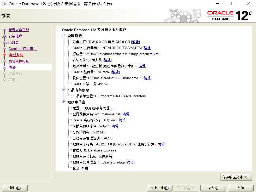
Task: Click the error marker icon beside 典型安装
Action: tap(5, 55)
